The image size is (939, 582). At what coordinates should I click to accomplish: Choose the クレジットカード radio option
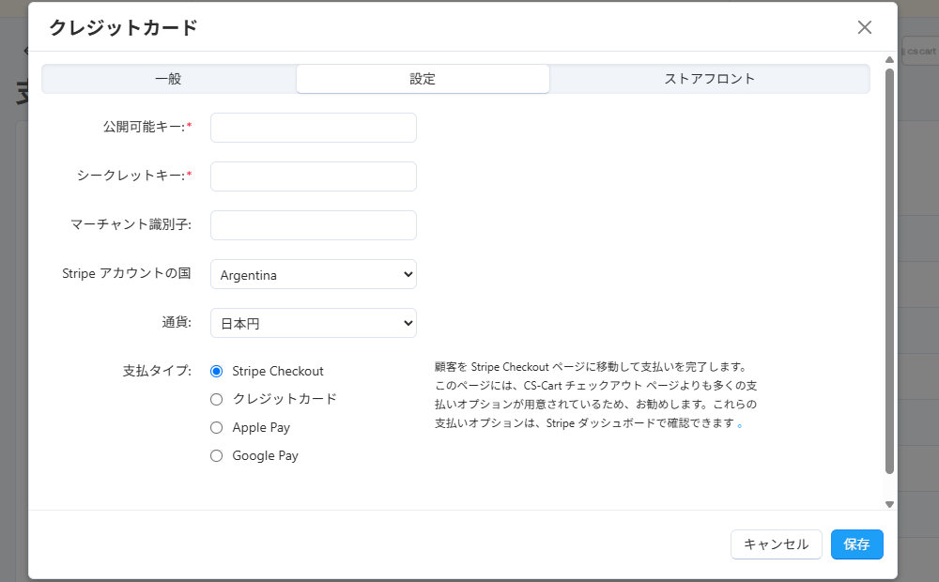217,399
